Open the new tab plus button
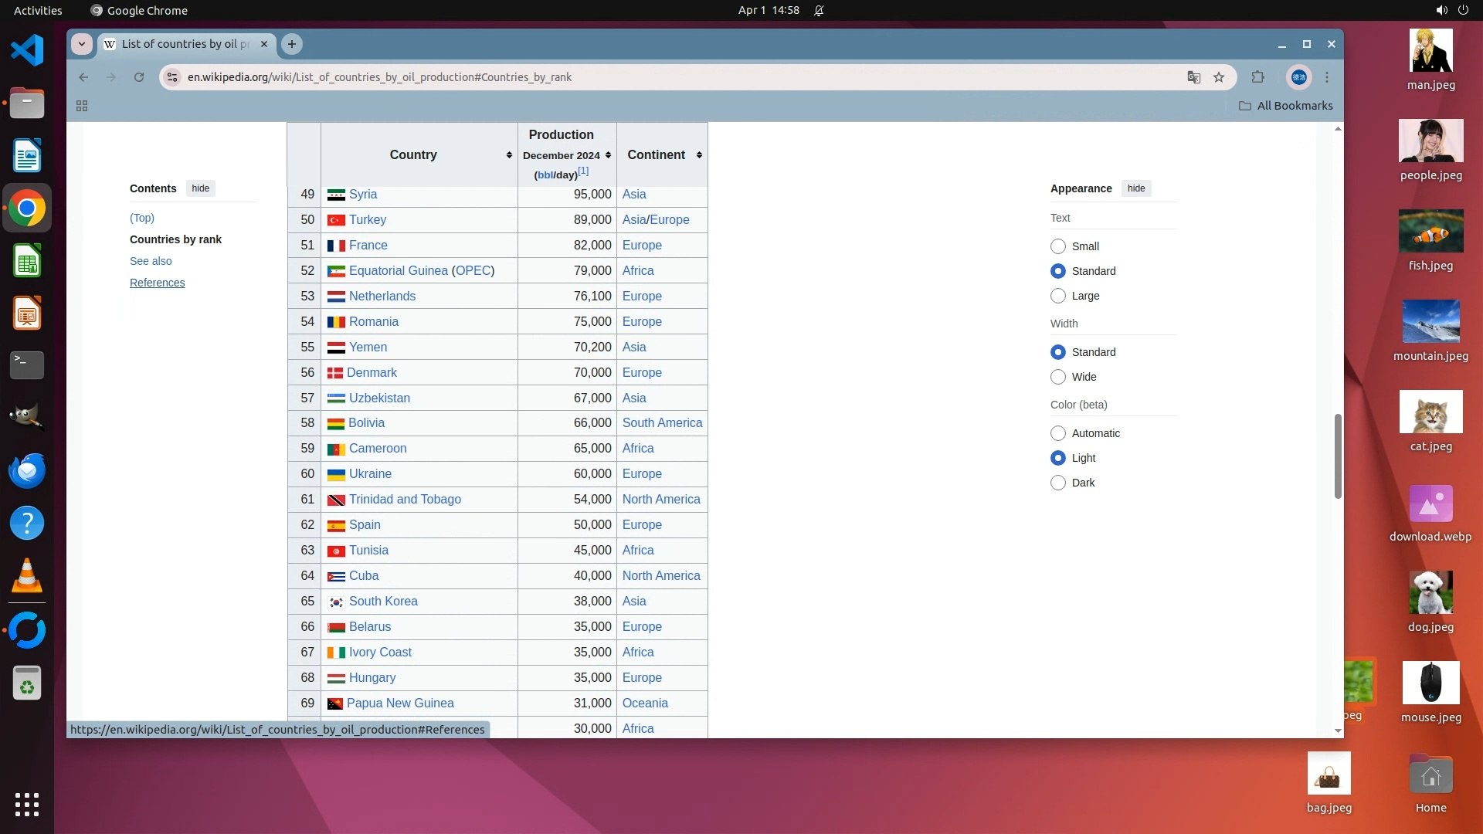 [x=292, y=44]
